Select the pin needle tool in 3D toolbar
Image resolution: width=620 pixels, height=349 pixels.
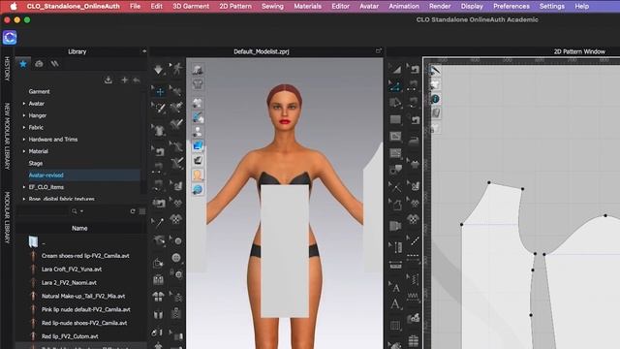(159, 222)
